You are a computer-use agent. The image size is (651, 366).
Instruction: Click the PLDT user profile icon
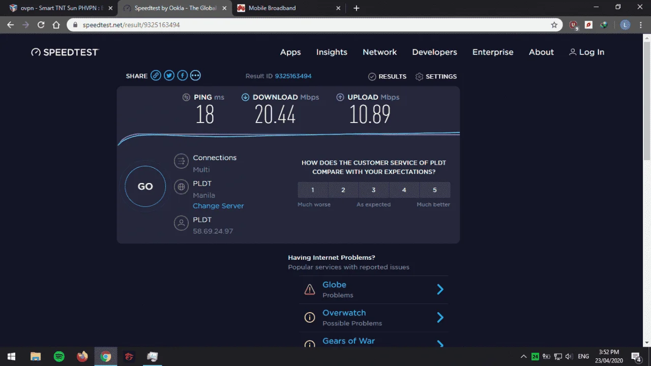[x=181, y=223]
